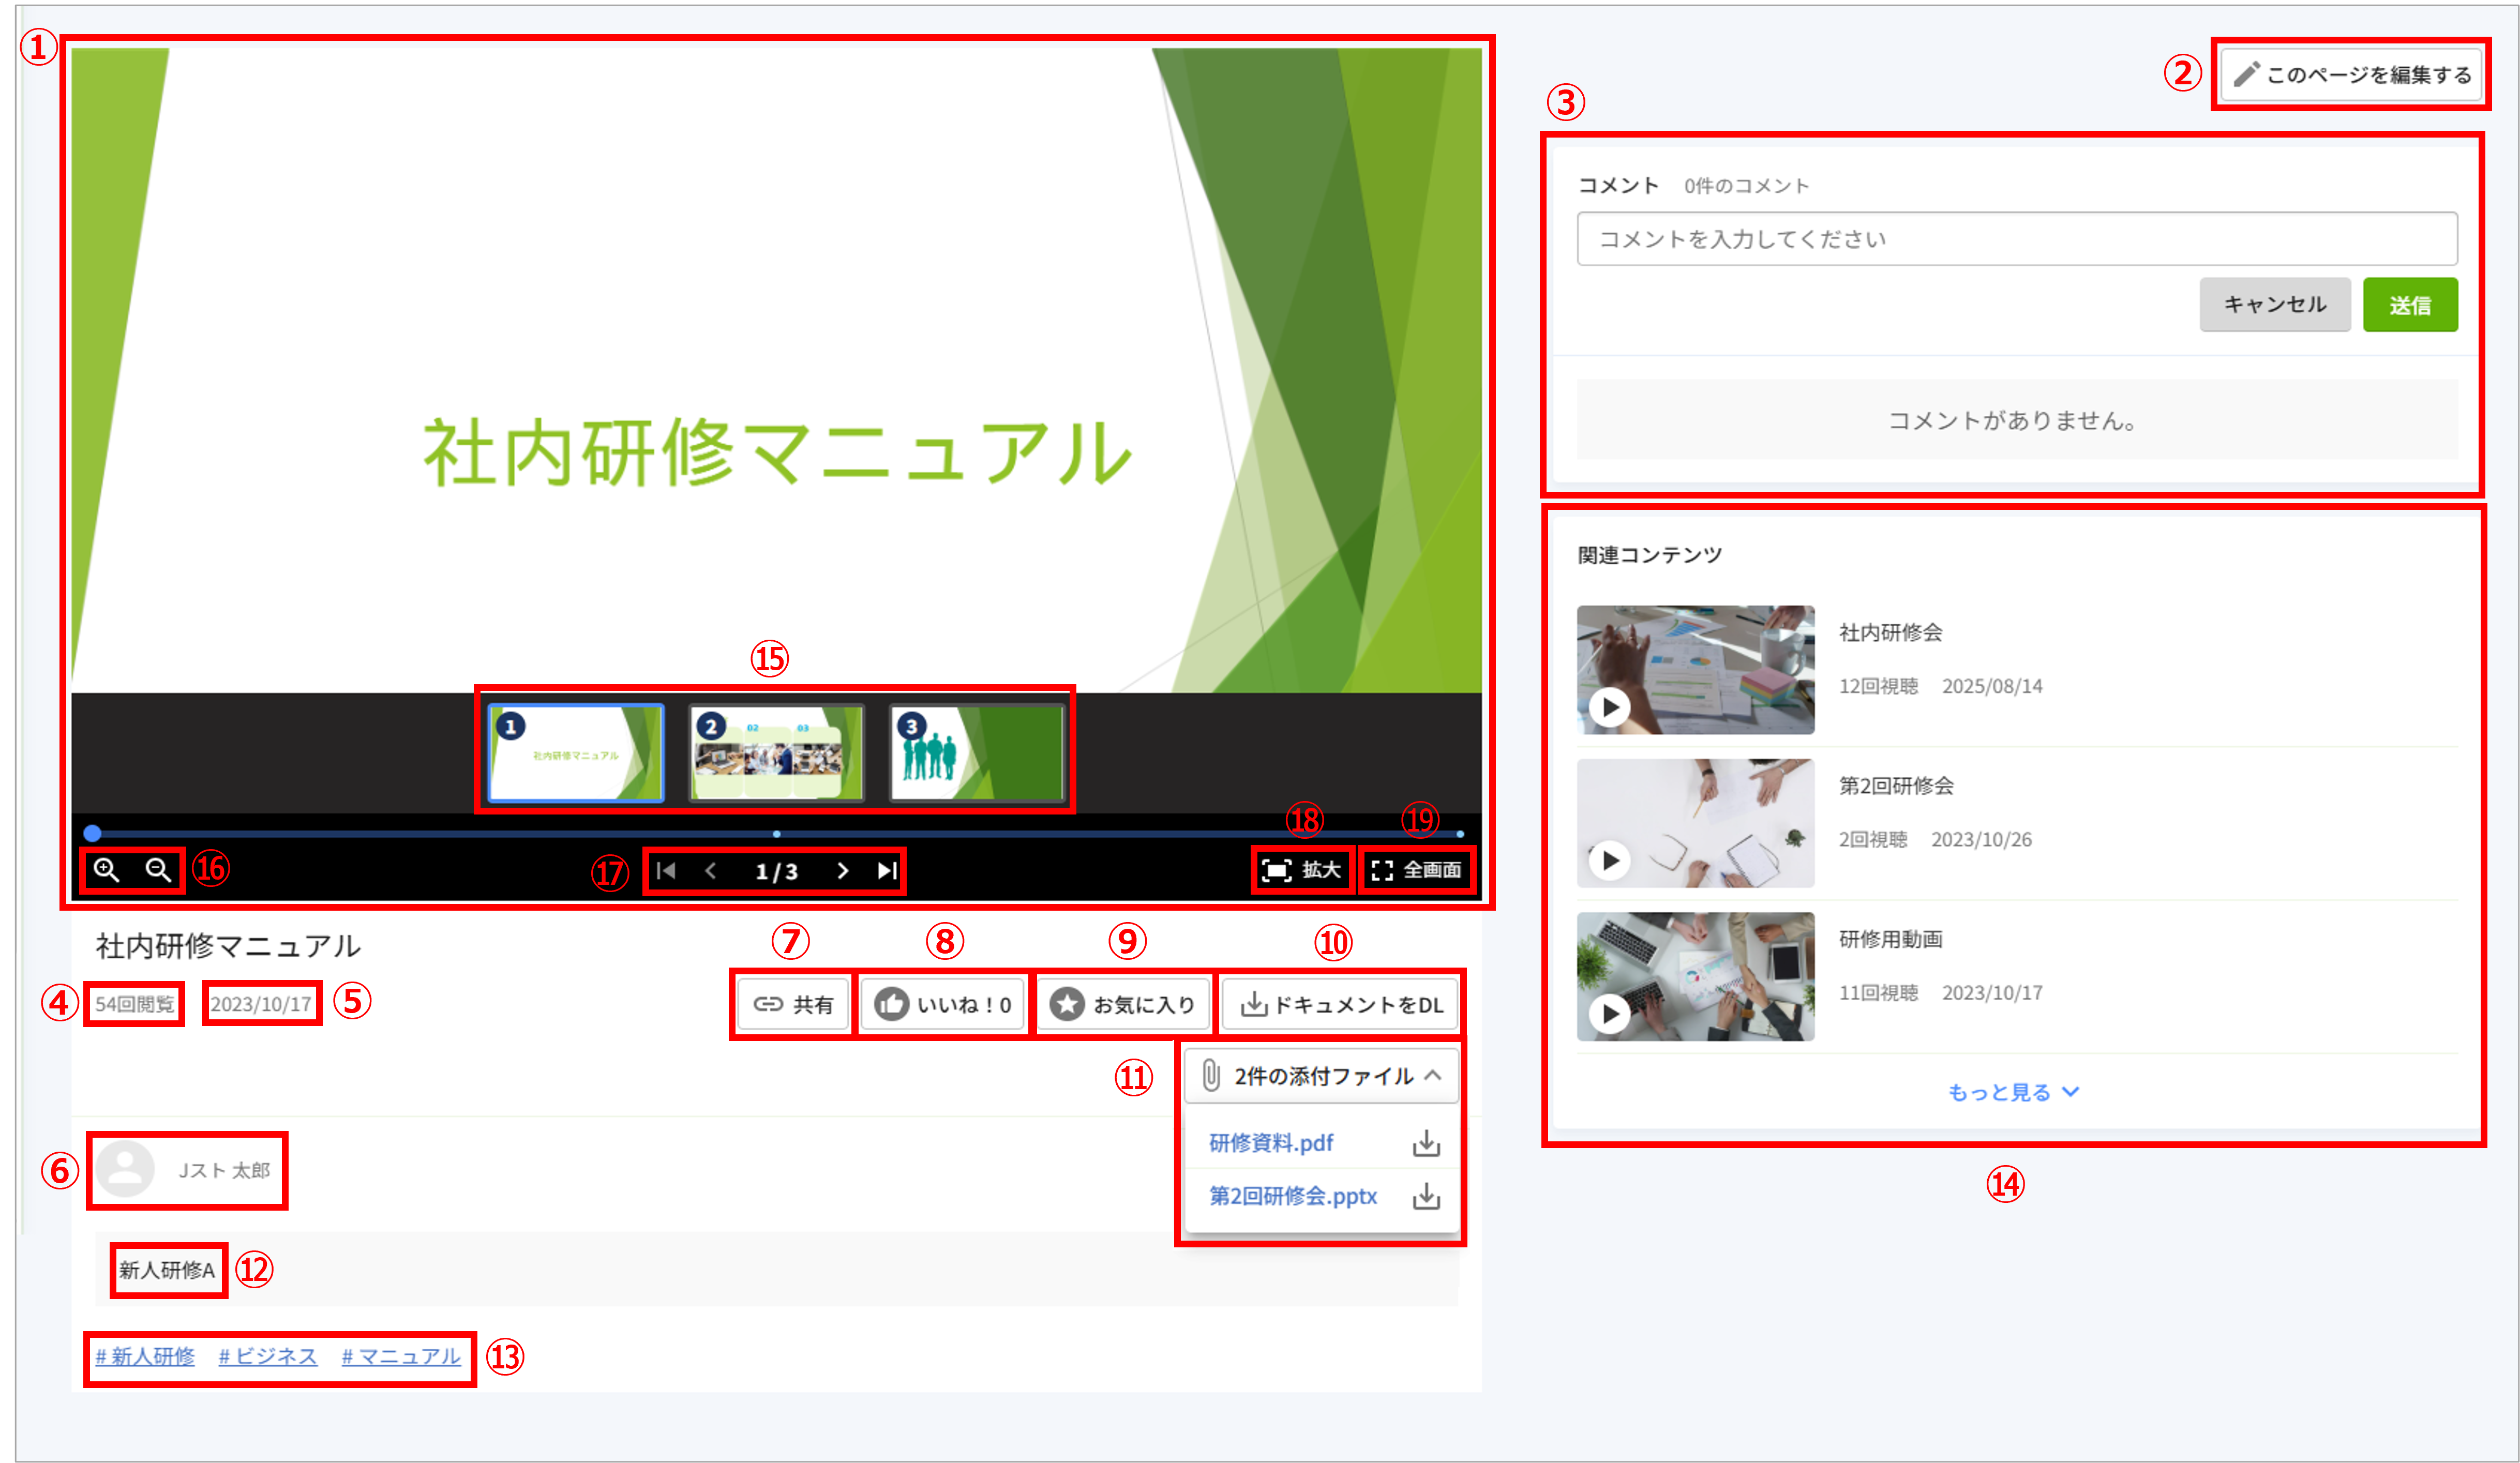Jump to the last slide
Viewport: 2520px width, 1463px height.
click(x=887, y=871)
